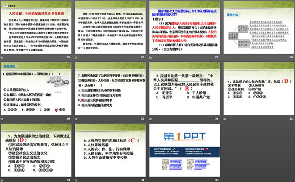Select the 人民日报 article slide thumbnail
Viewport: 295px width, 182px height.
tap(36, 27)
